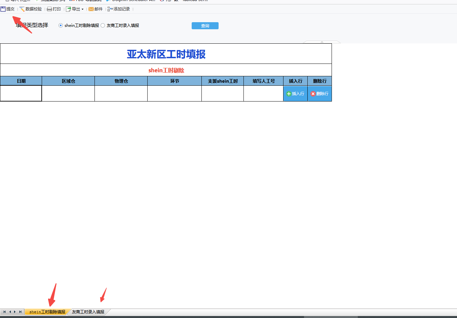
Task: Click the green plus 插入行 button
Action: [x=295, y=94]
